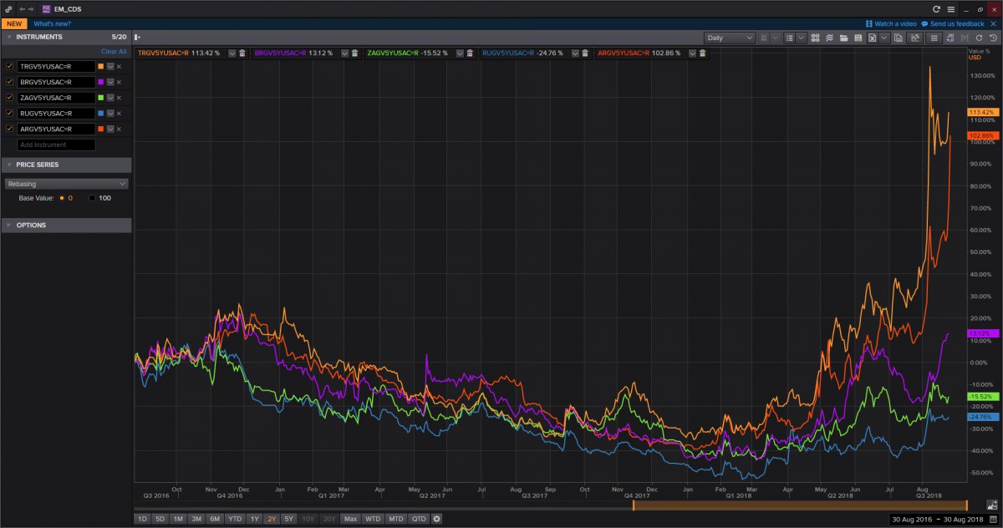
Task: Click the mini chart icon beside the timeline
Action: (x=992, y=505)
